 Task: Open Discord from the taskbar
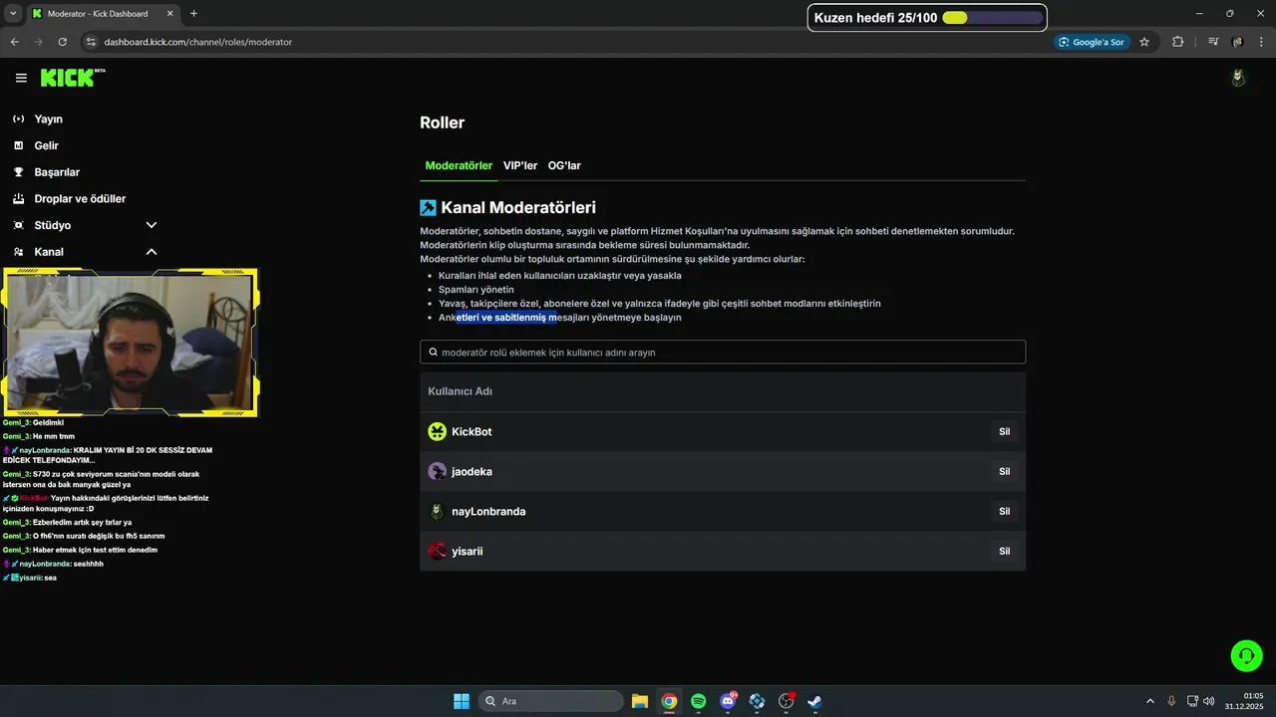click(728, 701)
